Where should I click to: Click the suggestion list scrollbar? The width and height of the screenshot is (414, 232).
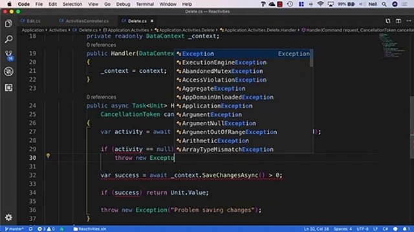click(x=311, y=58)
